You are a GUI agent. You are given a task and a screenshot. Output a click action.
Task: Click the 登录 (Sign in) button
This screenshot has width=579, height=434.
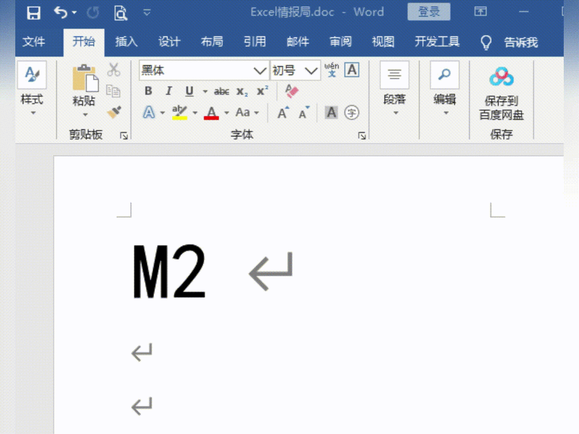pyautogui.click(x=429, y=11)
